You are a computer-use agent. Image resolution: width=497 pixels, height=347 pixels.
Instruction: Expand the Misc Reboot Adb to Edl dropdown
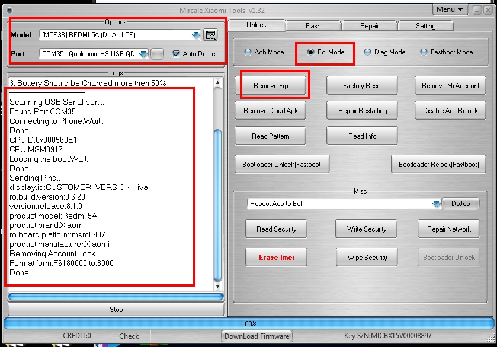(437, 204)
